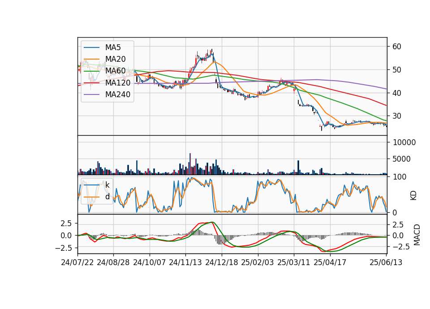Click the MA5 legend label

click(113, 47)
